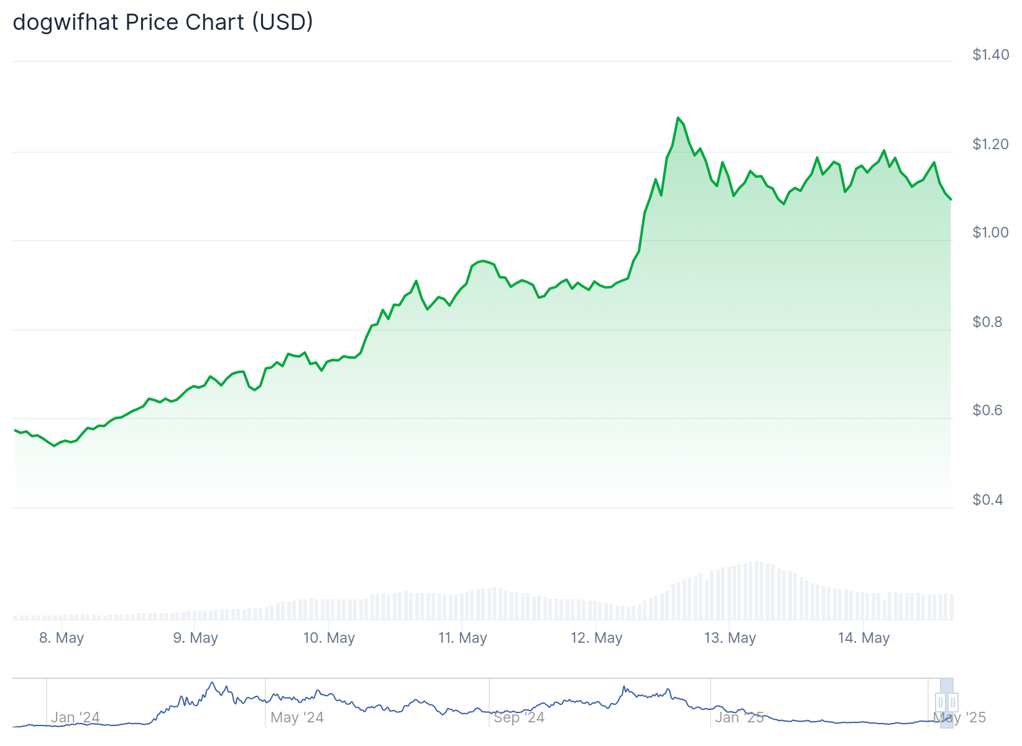Click the left navigator range handle
Image resolution: width=1022 pixels, height=746 pixels.
pyautogui.click(x=941, y=702)
